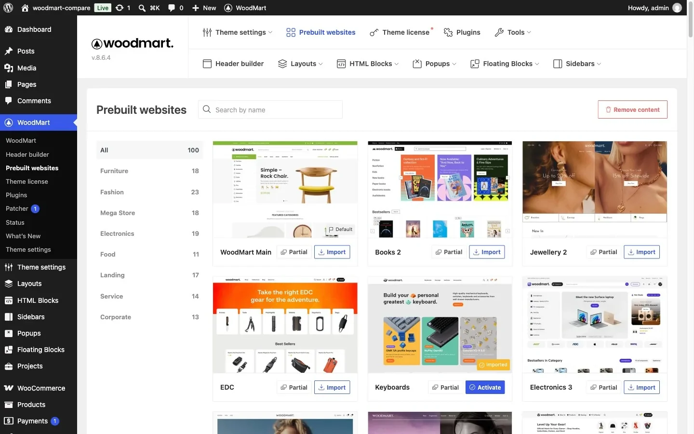Click Howdy, admin account menu
Image resolution: width=694 pixels, height=434 pixels.
pos(654,8)
